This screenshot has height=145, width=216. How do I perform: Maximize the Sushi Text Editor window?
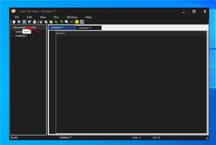pyautogui.click(x=194, y=12)
